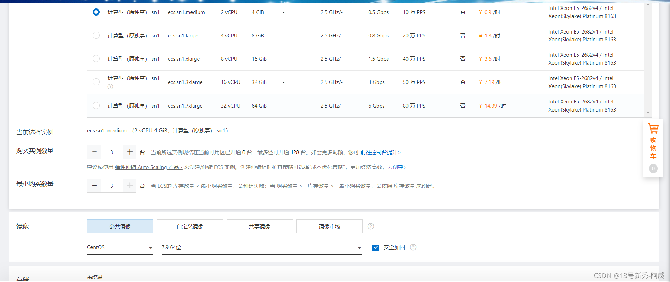Select the ecs.sn1.7xlarge instance radio button

coord(96,106)
